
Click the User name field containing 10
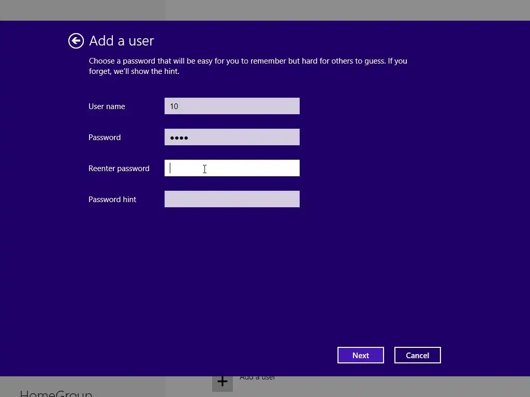pyautogui.click(x=232, y=106)
